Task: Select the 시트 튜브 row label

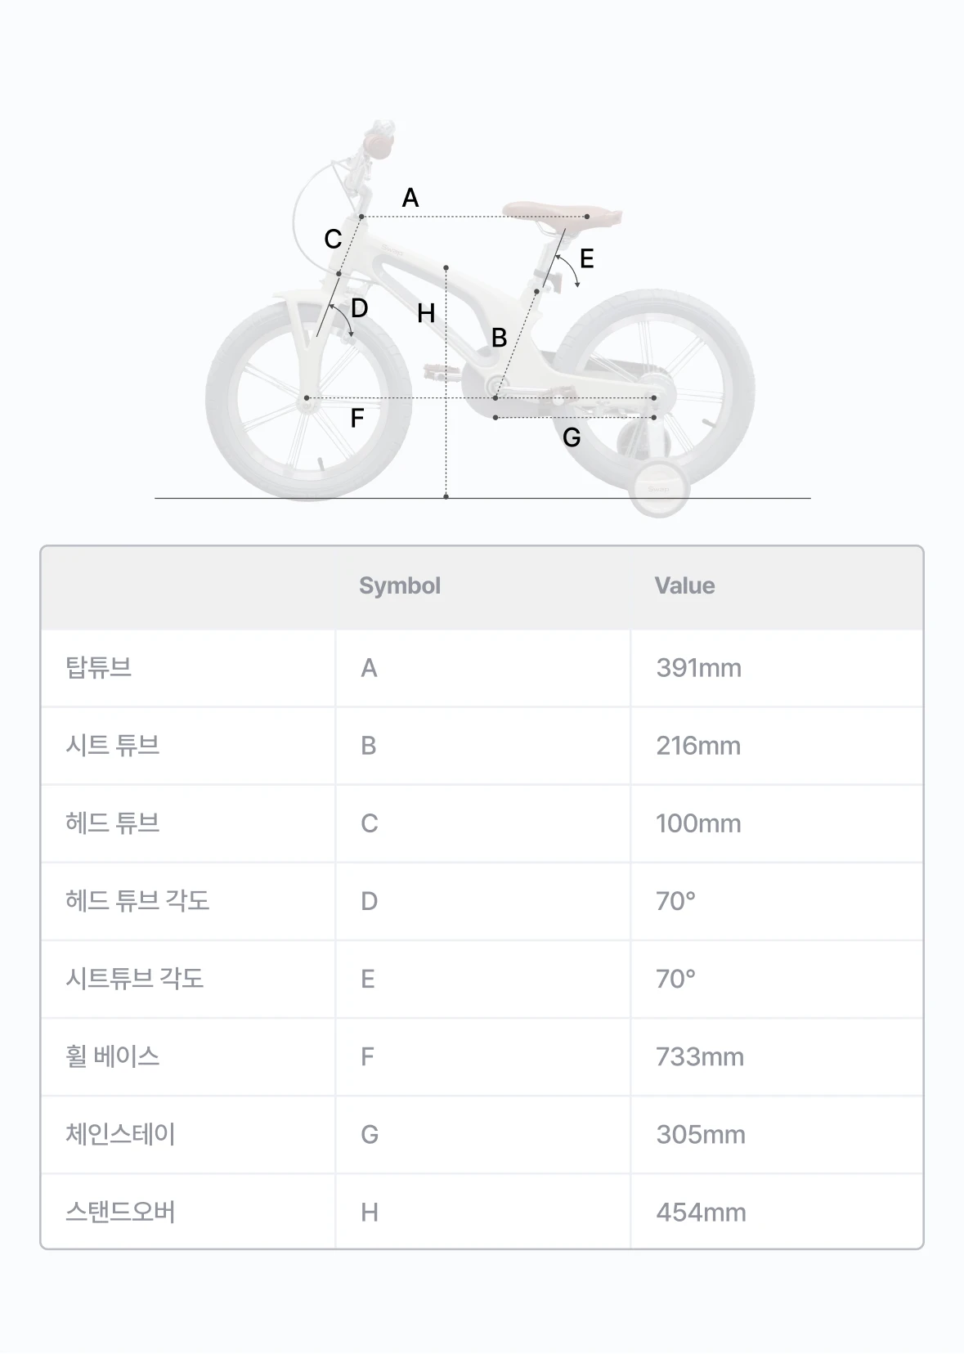Action: pos(113,746)
